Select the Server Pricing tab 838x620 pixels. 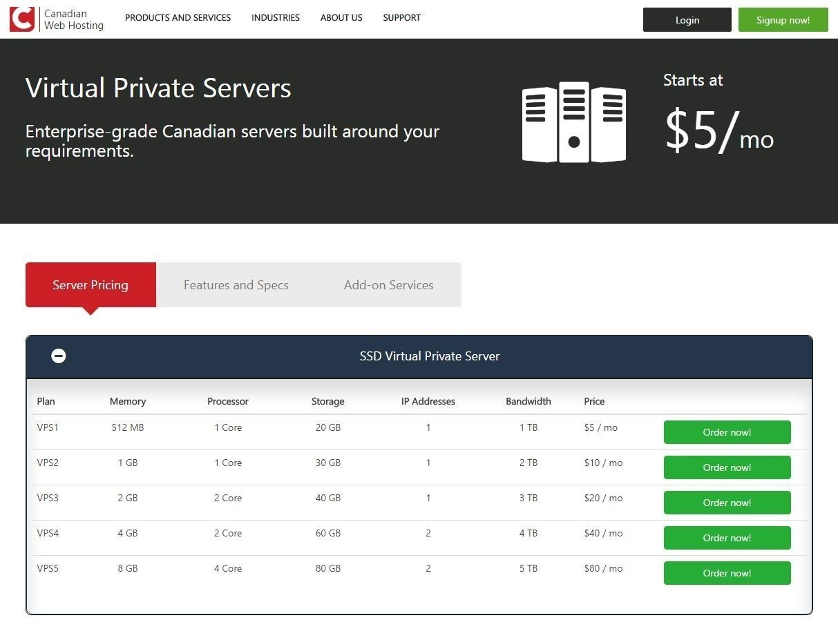point(91,284)
